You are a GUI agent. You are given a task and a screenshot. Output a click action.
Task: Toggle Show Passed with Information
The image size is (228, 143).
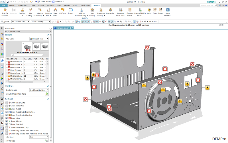pyautogui.click(x=7, y=112)
